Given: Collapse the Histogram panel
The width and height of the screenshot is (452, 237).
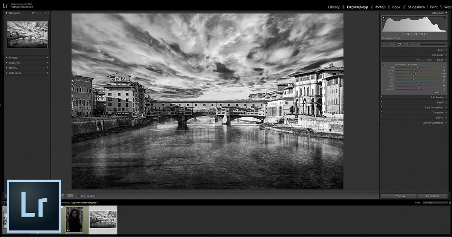Looking at the screenshot, I should tap(446, 13).
